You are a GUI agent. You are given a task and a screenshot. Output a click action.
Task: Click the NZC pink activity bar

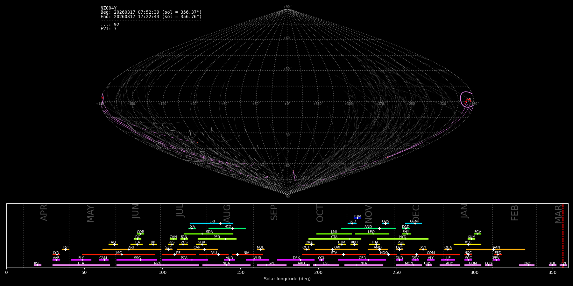point(158,265)
